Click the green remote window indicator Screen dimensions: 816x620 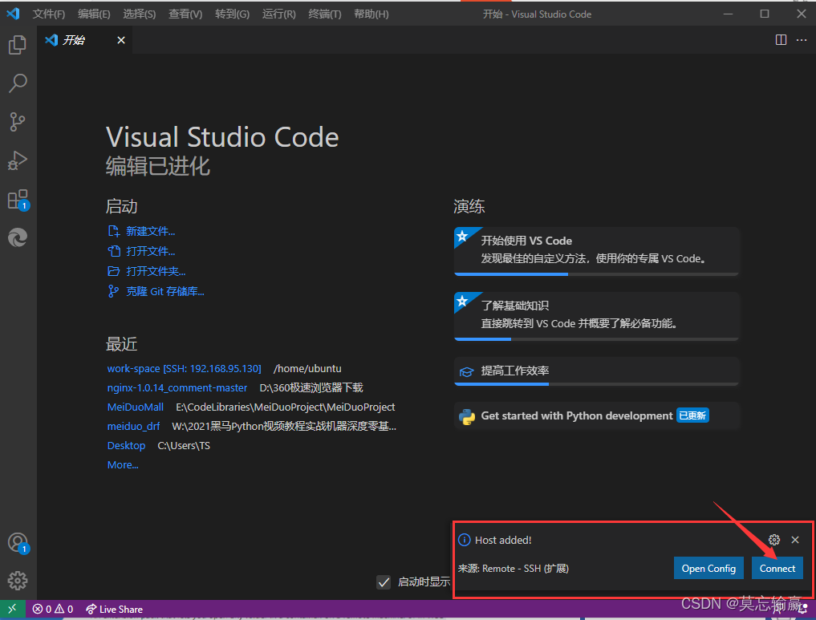coord(13,609)
